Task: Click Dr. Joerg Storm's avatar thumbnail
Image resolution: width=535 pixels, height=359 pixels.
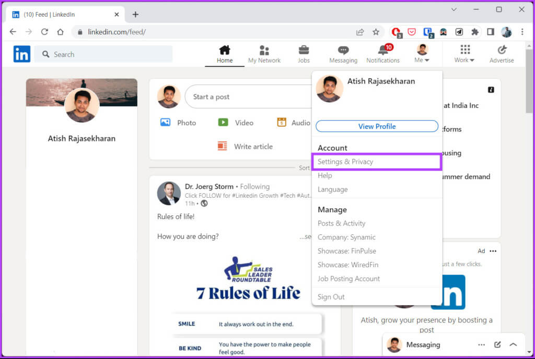Action: 169,193
